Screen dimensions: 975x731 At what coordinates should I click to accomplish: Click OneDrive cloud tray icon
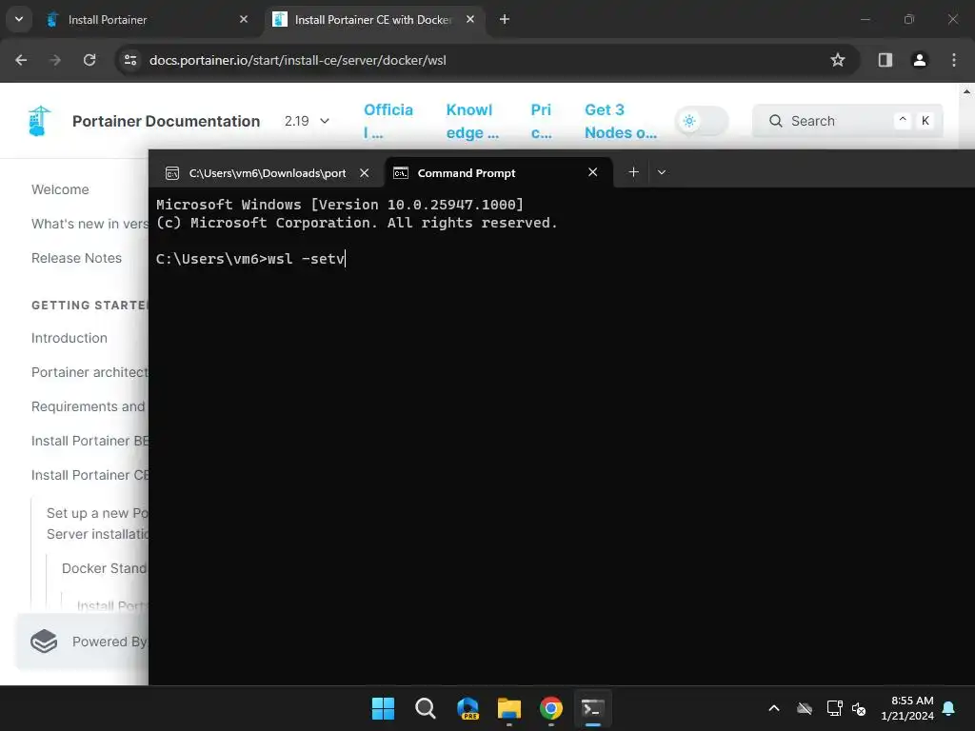[805, 708]
